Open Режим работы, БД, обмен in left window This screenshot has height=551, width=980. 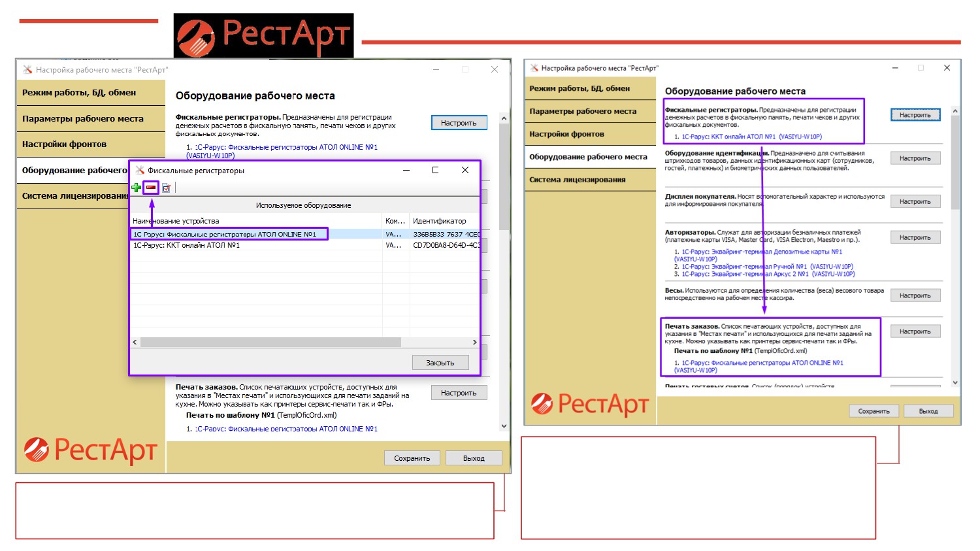[91, 93]
